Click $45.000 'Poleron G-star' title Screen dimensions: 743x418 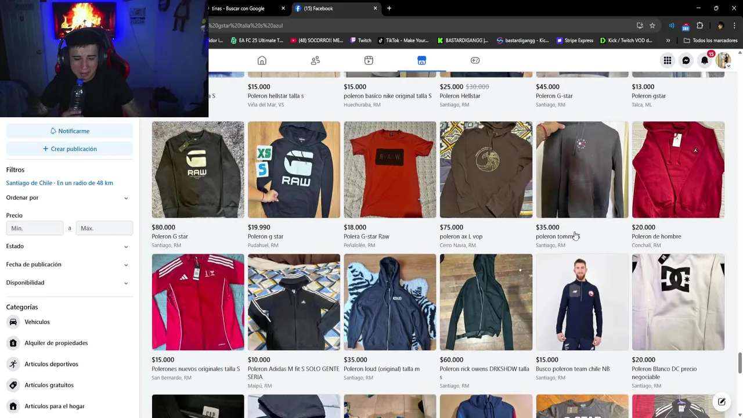click(x=554, y=96)
